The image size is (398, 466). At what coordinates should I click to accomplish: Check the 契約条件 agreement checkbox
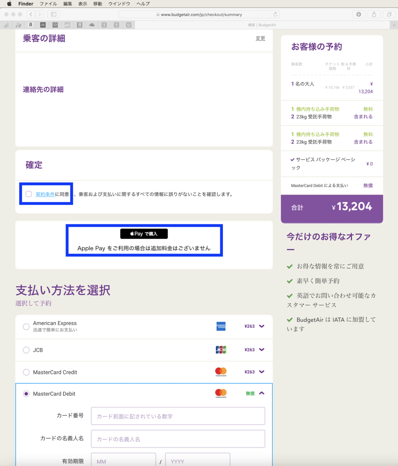click(x=29, y=194)
